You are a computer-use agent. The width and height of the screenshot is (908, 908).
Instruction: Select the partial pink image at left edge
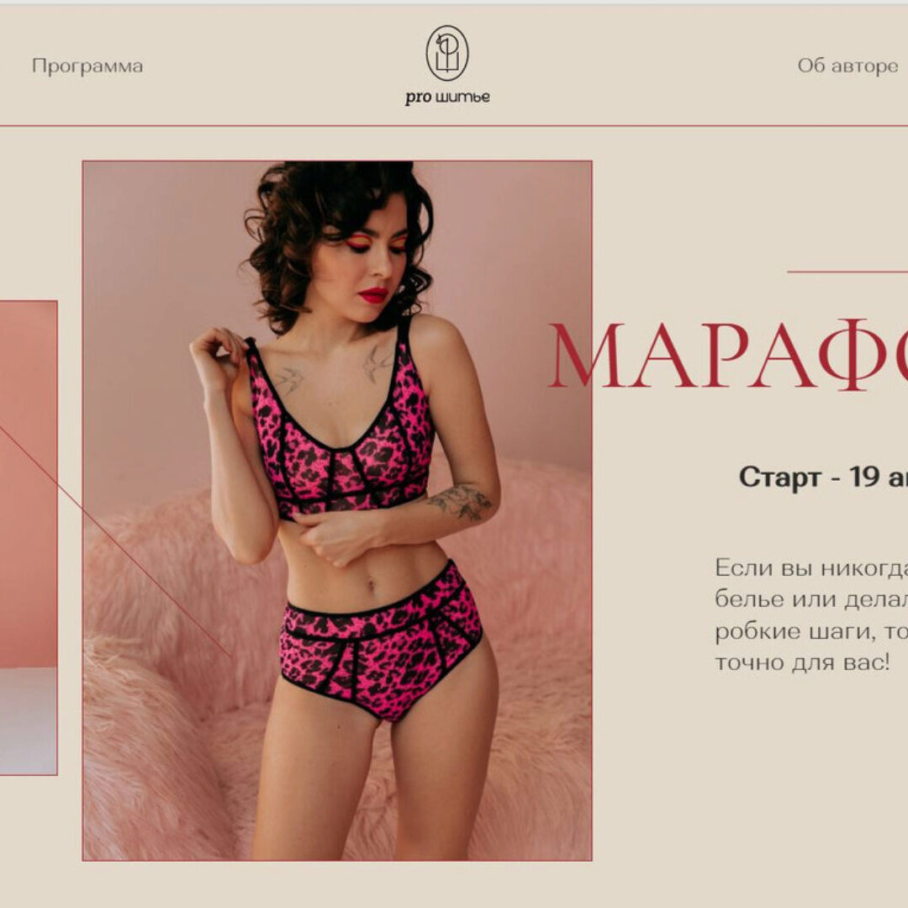point(29,537)
